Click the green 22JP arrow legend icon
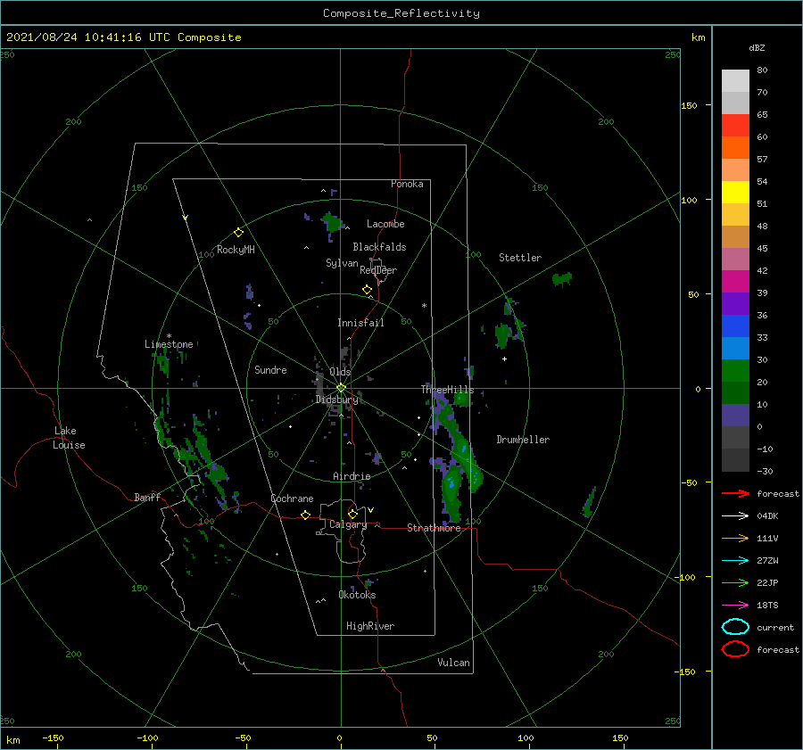 (x=735, y=582)
